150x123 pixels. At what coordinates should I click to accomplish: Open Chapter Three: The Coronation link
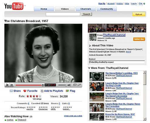pos(123,105)
